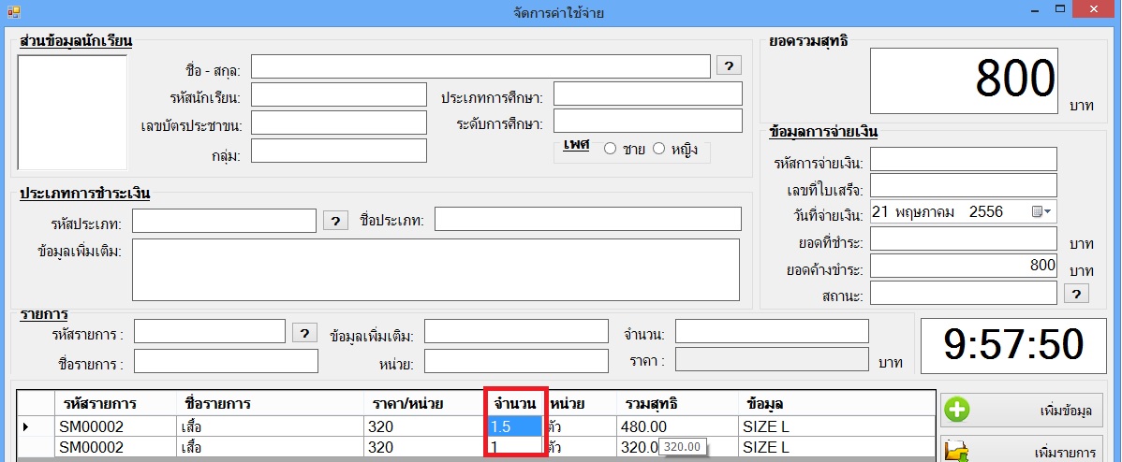Click the เลขบัตรประชาชน text box

338,123
